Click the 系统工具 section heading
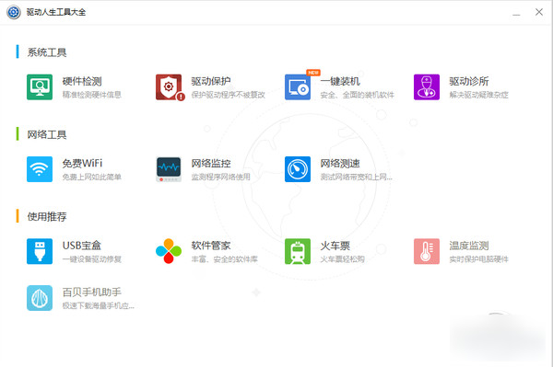 point(47,52)
